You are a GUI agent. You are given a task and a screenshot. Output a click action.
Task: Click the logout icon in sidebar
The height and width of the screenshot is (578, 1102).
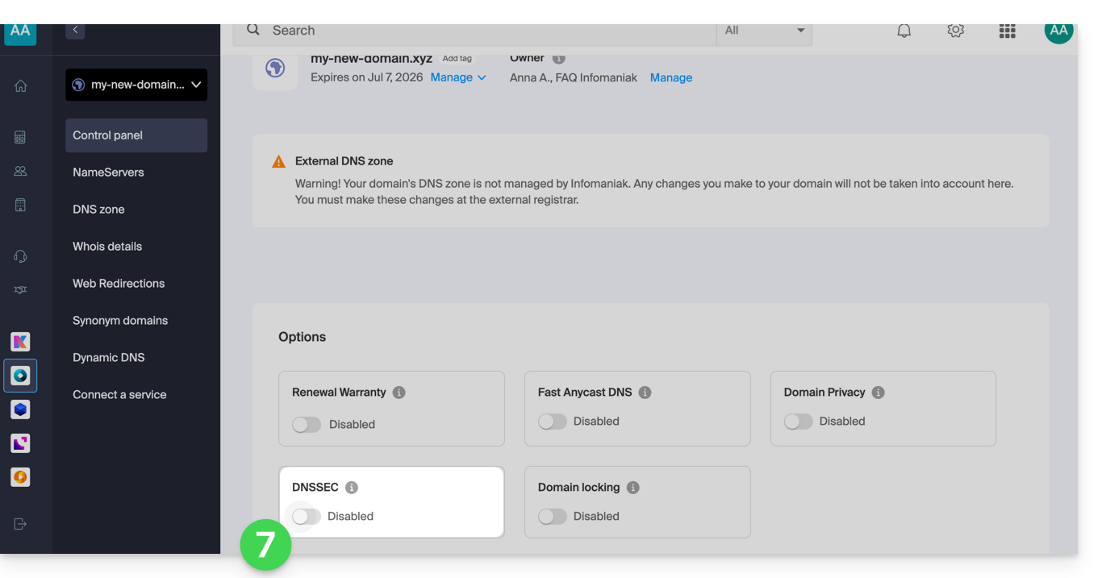21,524
